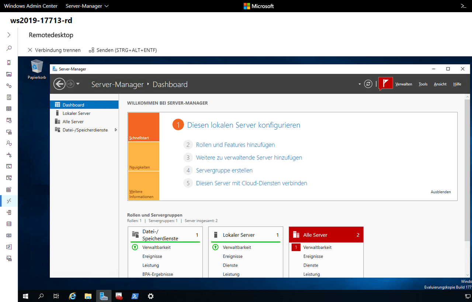This screenshot has width=472, height=302.
Task: Open the Roles and Features sidebar icon
Action: click(9, 212)
